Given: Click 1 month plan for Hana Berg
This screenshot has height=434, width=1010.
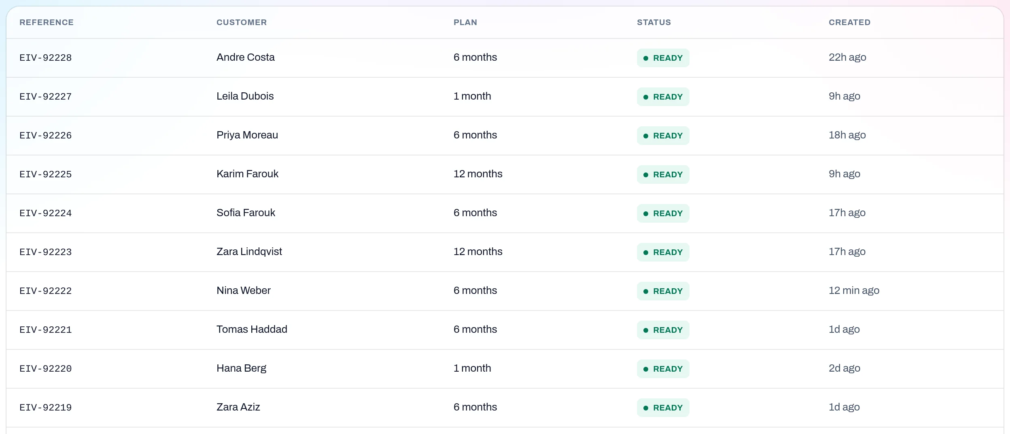Looking at the screenshot, I should pos(472,368).
